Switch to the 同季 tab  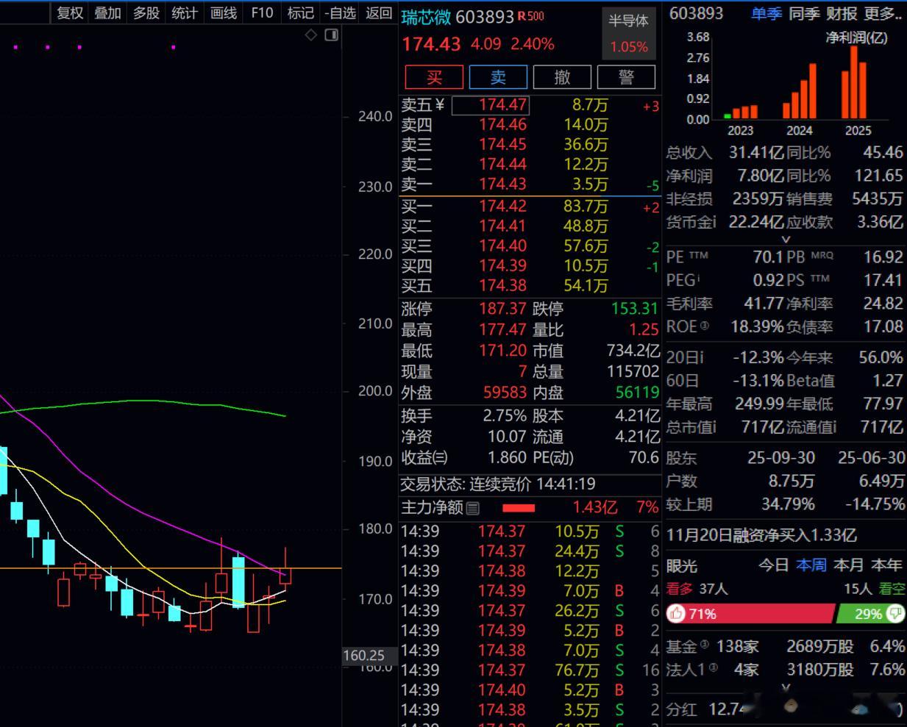803,13
